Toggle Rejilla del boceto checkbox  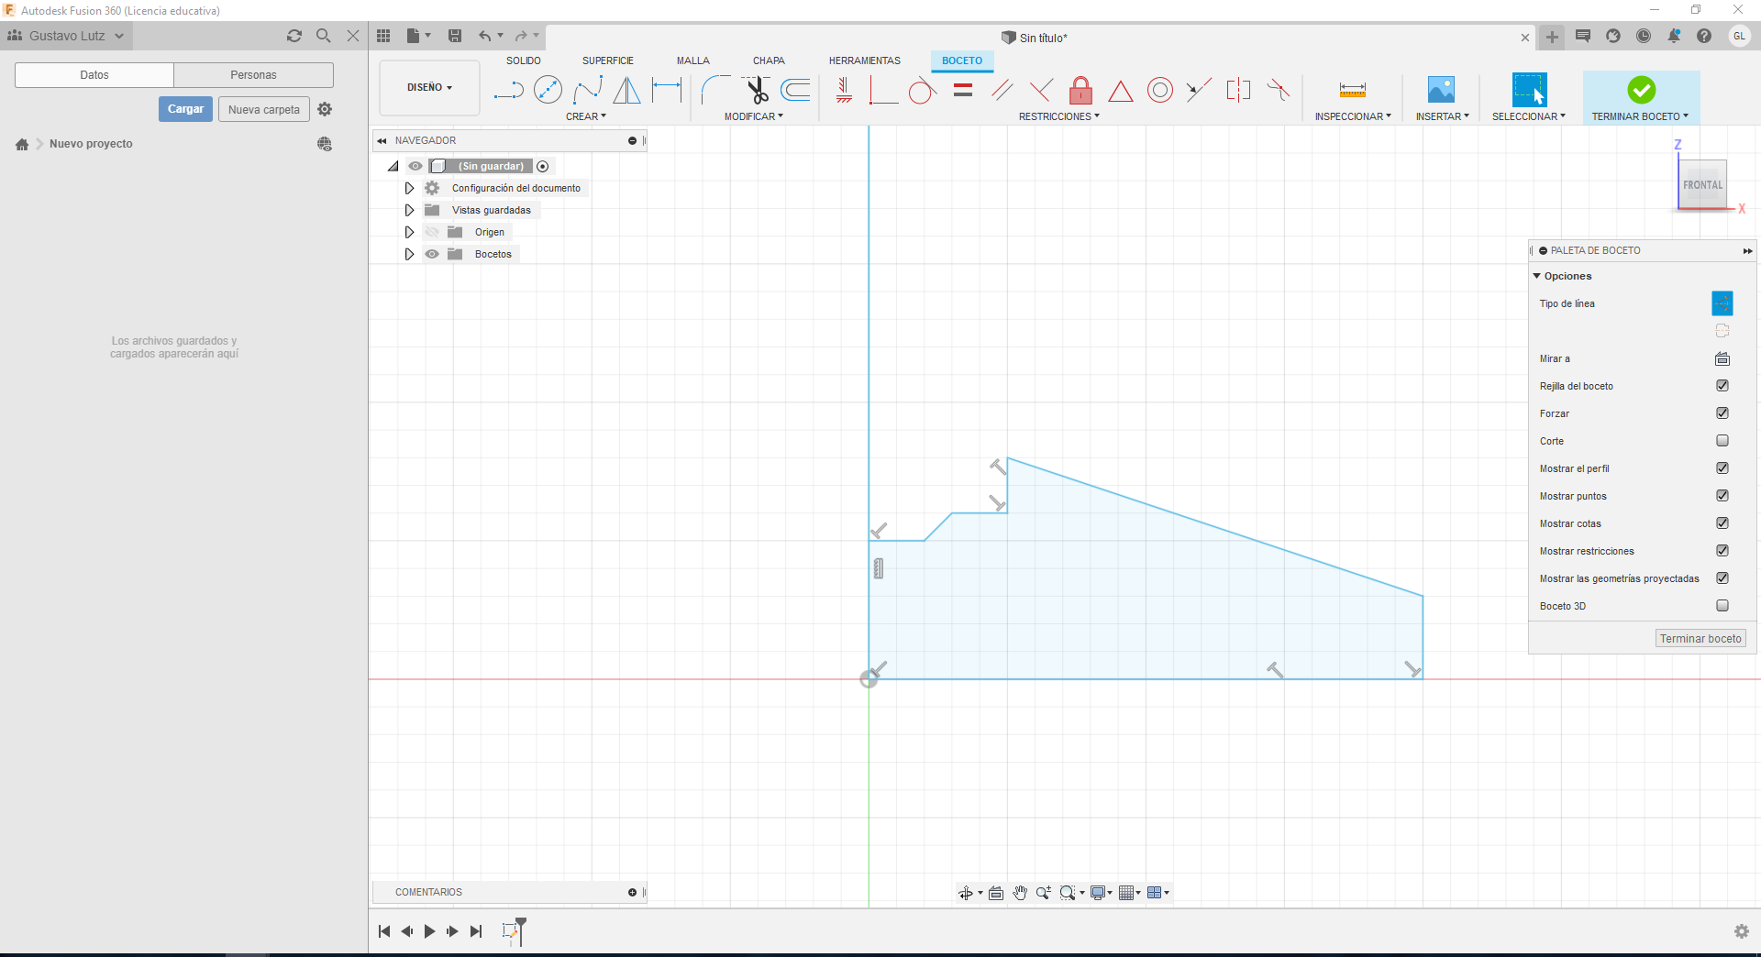1722,386
